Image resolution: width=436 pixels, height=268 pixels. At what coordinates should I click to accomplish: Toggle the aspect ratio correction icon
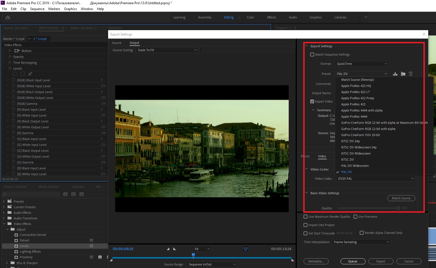pyautogui.click(x=246, y=249)
